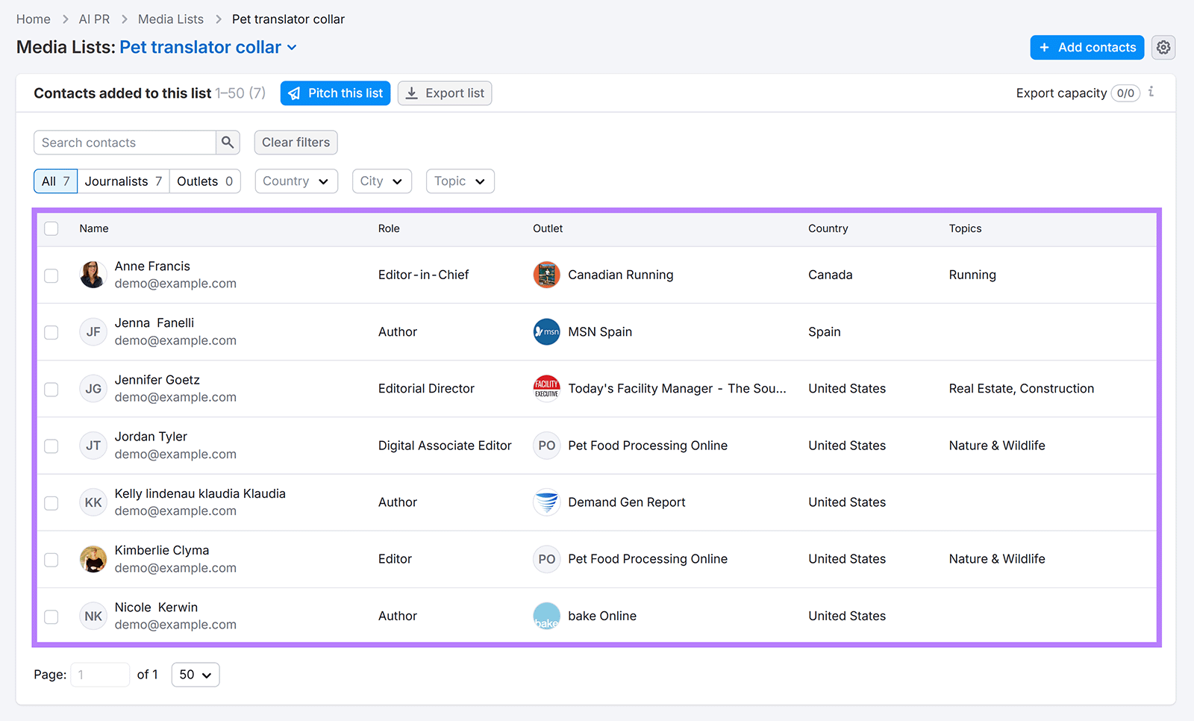Focus the Search contacts input field

pyautogui.click(x=125, y=143)
